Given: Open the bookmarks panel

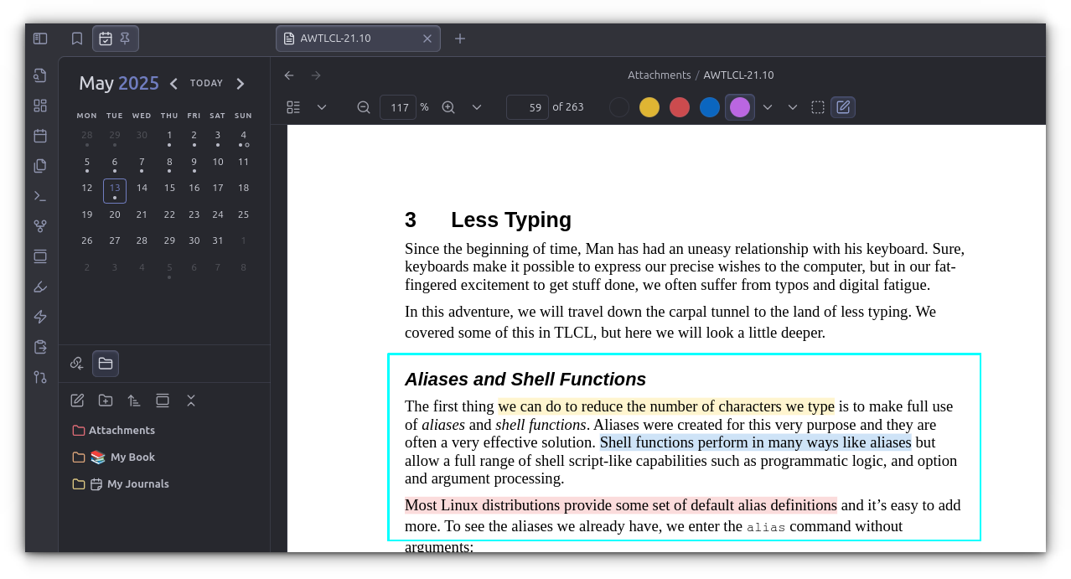Looking at the screenshot, I should [x=77, y=39].
